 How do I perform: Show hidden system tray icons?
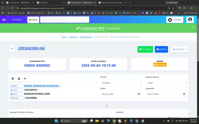tap(164, 121)
